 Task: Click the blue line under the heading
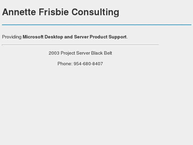click(x=96, y=25)
